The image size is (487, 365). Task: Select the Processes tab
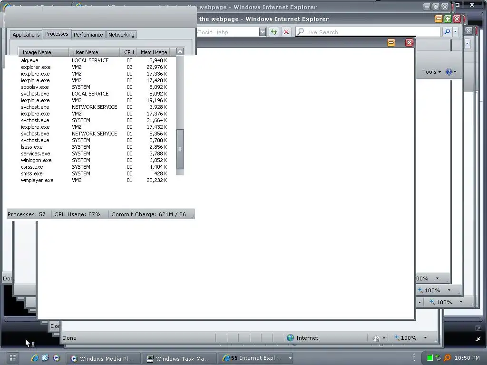[x=57, y=34]
